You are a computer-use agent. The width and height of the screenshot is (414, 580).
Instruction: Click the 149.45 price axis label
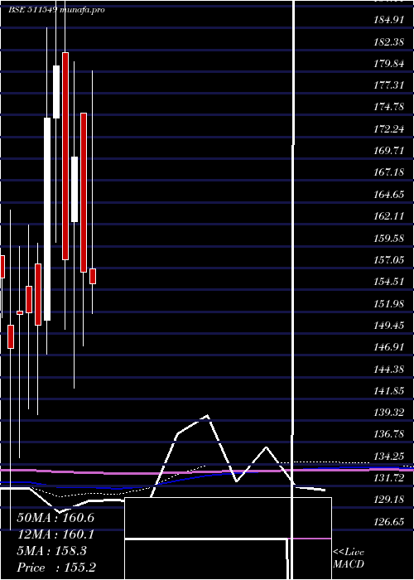(x=389, y=326)
